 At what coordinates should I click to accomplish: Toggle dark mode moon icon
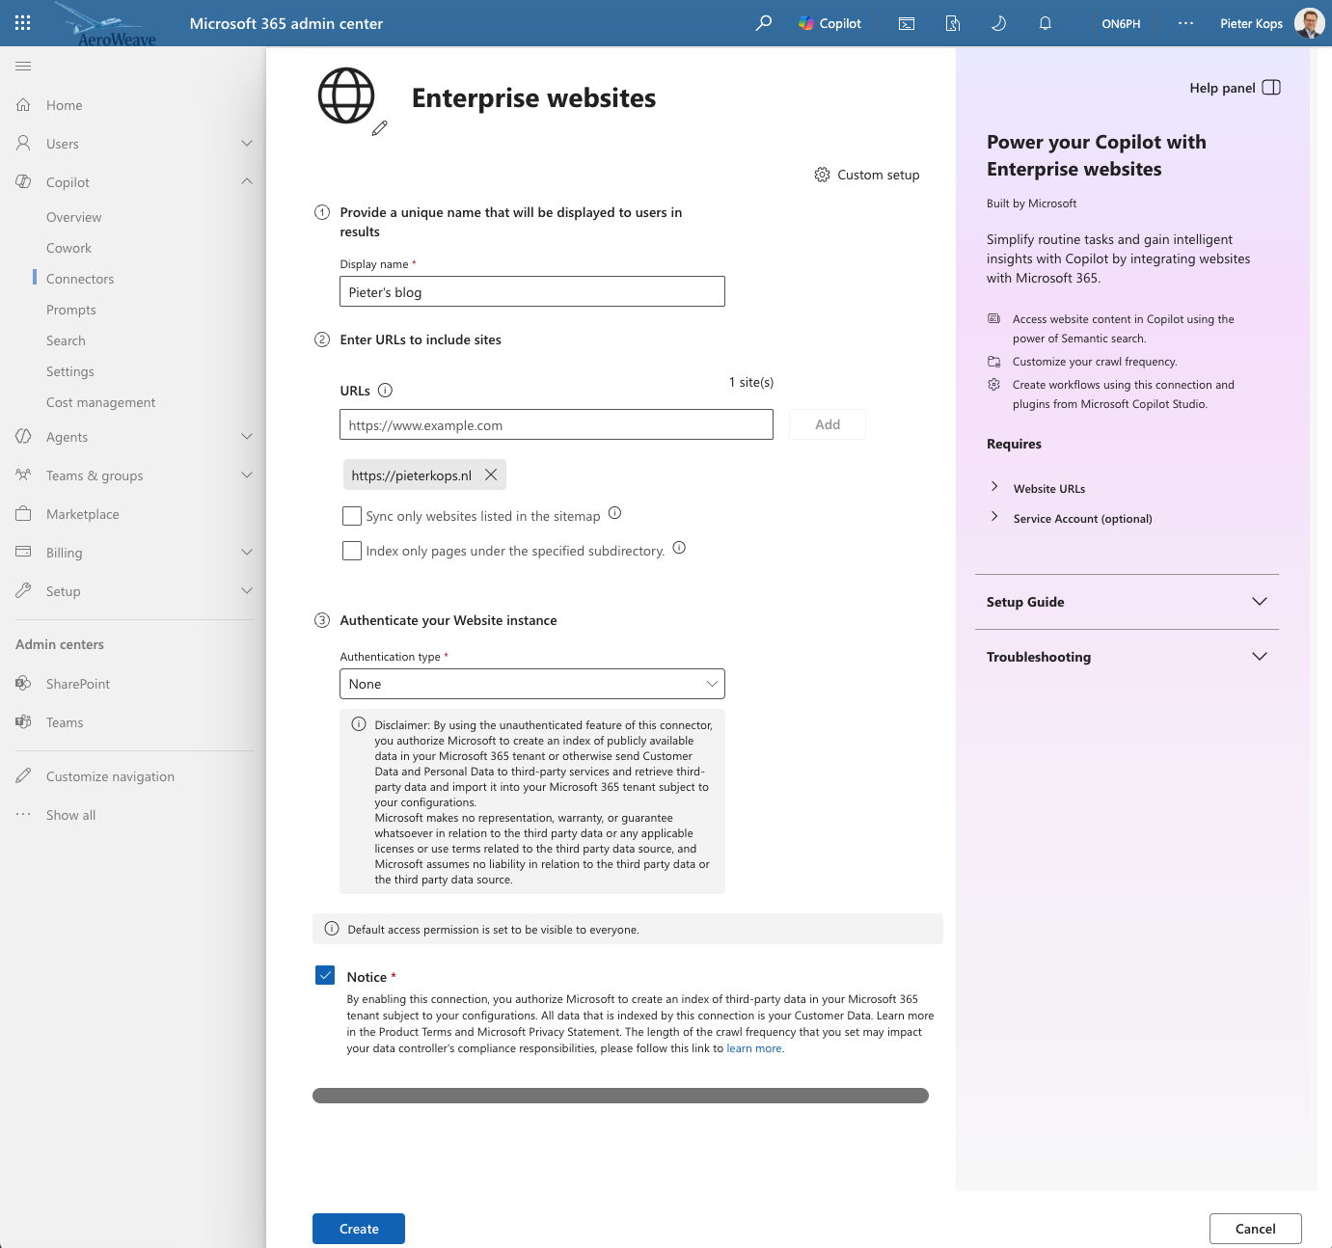tap(999, 23)
